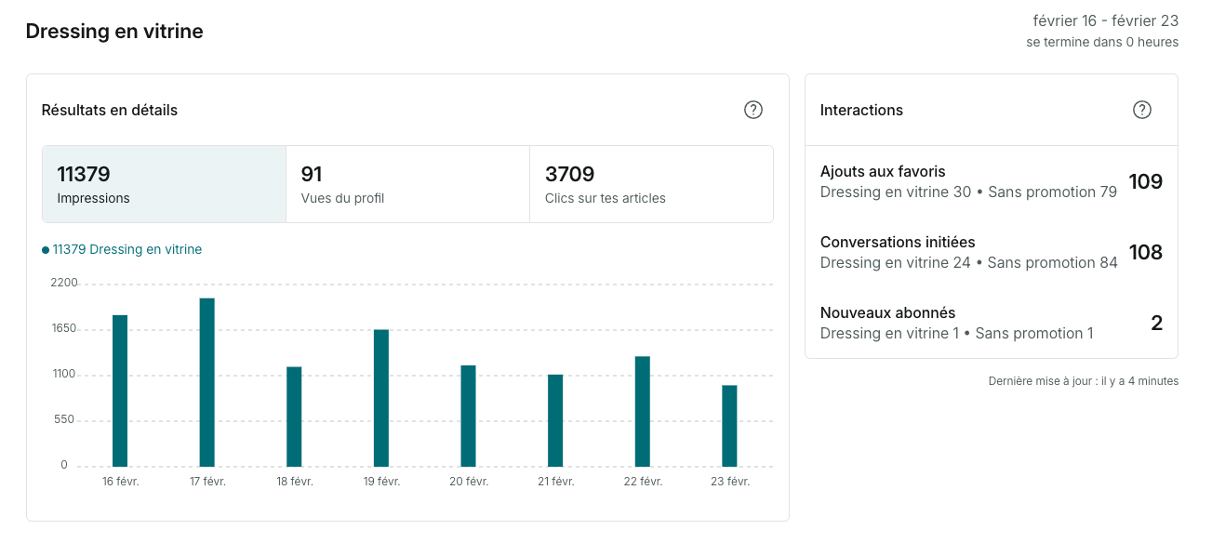The width and height of the screenshot is (1212, 543).
Task: Click the 16 févr. bar
Action: (x=120, y=391)
